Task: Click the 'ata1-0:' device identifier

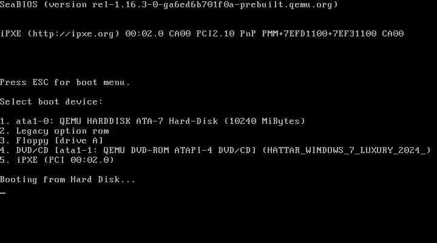Action: pyautogui.click(x=35, y=122)
